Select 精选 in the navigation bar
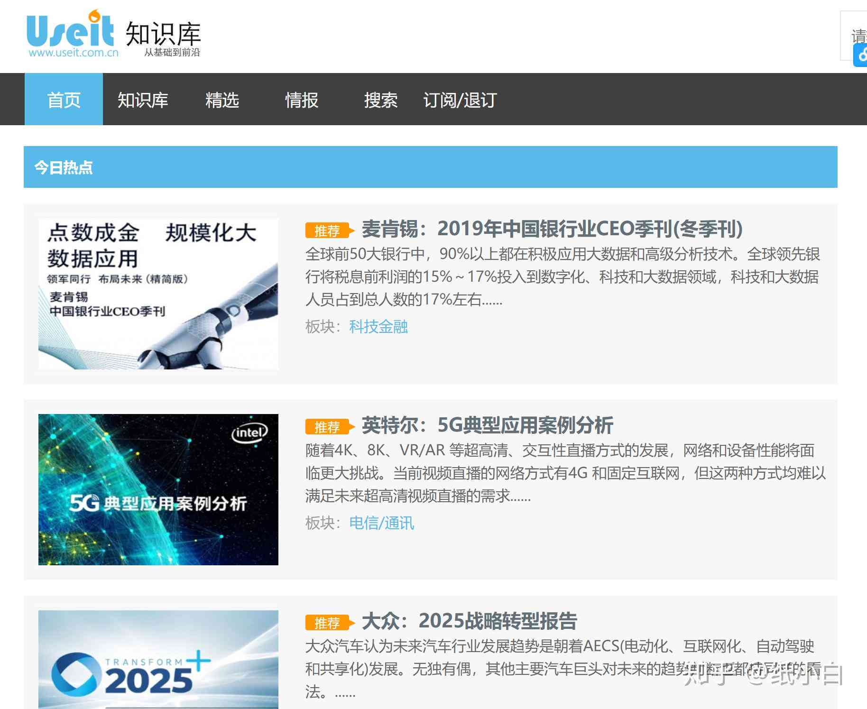867x709 pixels. tap(222, 100)
